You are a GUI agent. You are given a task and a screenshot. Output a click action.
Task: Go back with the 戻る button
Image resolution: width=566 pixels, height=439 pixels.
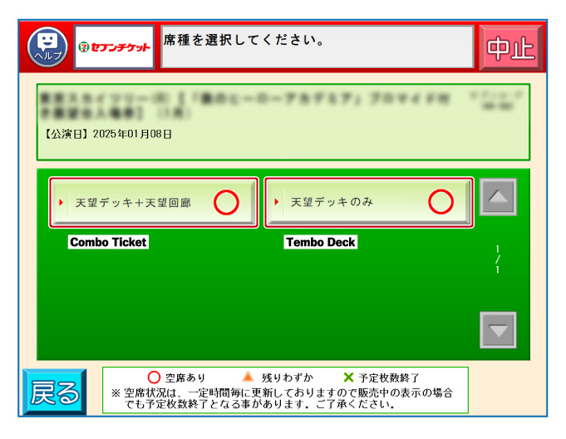point(55,392)
